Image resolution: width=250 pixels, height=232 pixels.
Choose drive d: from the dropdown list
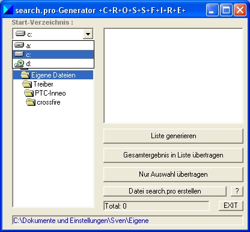53,64
